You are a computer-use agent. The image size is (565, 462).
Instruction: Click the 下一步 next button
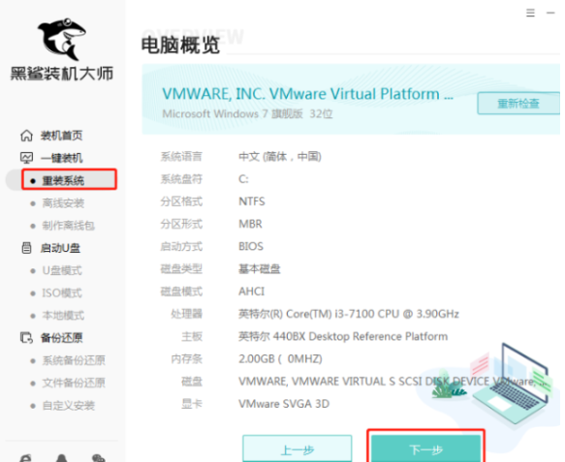tap(425, 448)
